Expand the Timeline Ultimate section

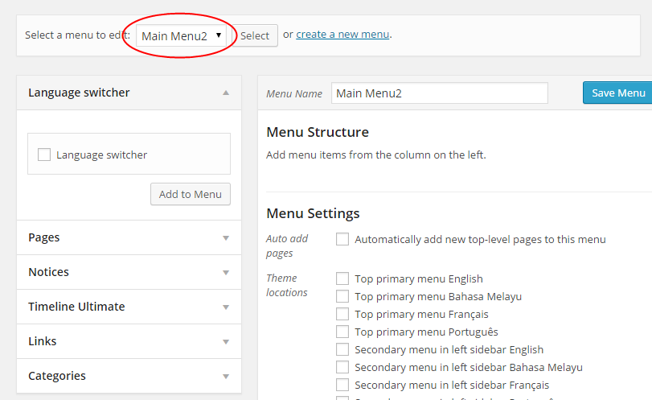(225, 307)
